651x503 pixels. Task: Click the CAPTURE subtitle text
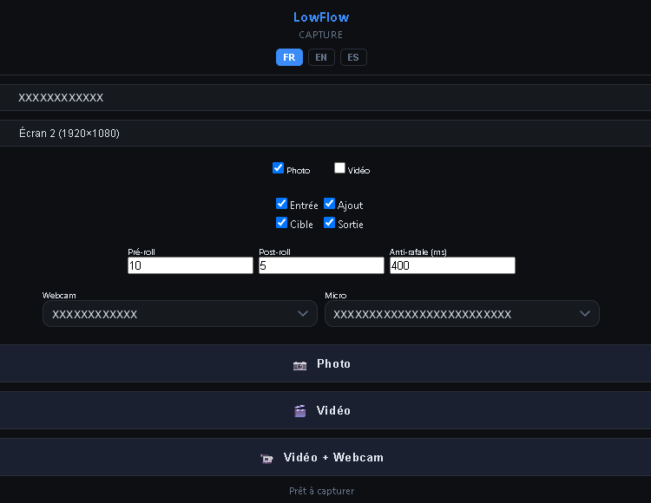(321, 35)
